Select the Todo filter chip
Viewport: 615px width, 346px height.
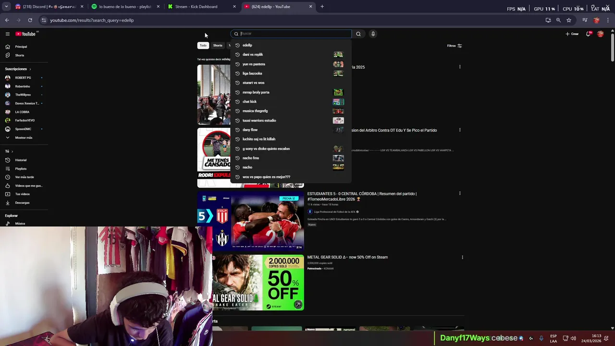[x=203, y=45]
